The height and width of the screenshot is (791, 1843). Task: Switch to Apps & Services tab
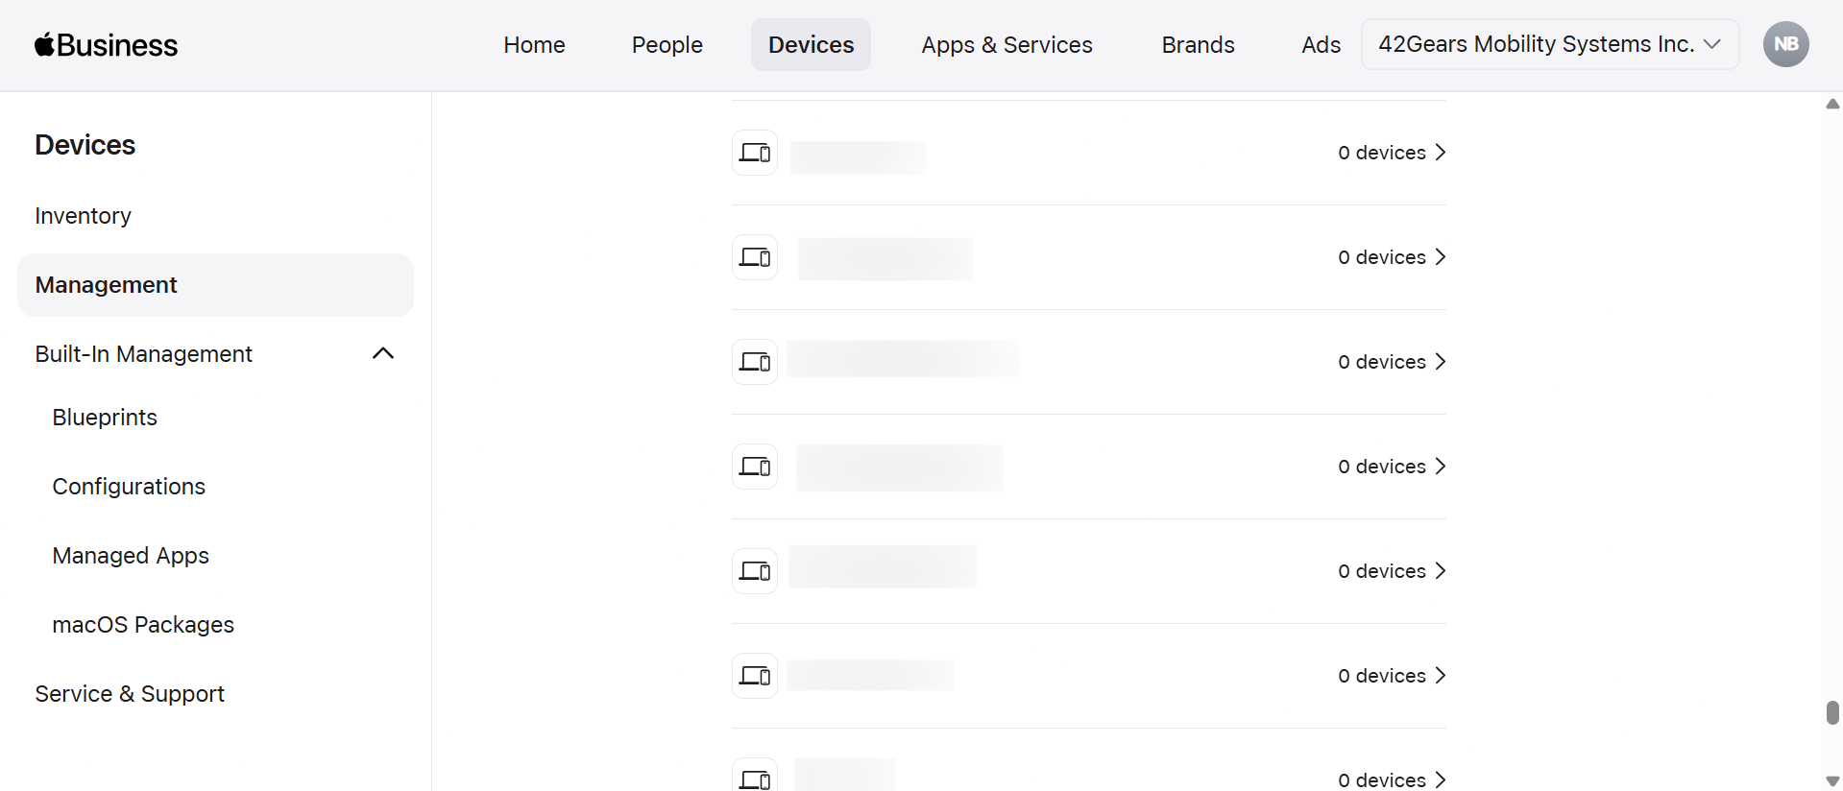tap(1006, 45)
